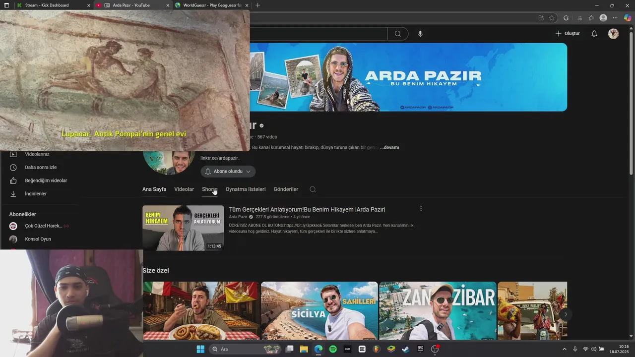Viewport: 635px width, 357px height.
Task: Click taskbar Ara search box
Action: coord(244,349)
